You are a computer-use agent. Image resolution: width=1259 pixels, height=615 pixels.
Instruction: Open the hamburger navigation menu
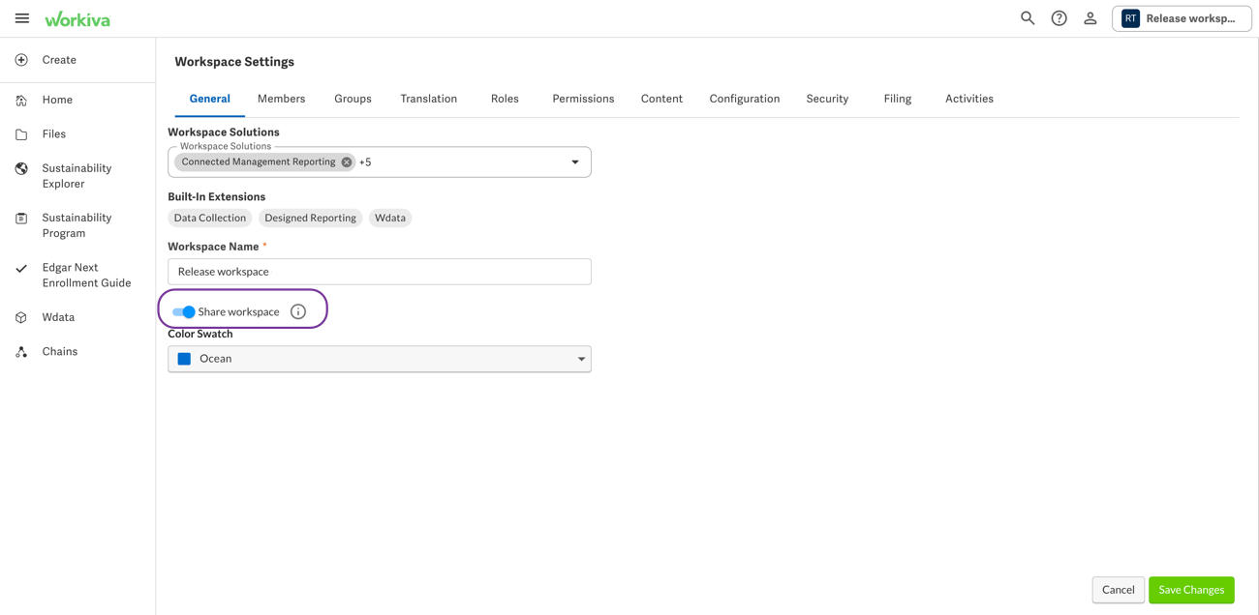pyautogui.click(x=22, y=18)
